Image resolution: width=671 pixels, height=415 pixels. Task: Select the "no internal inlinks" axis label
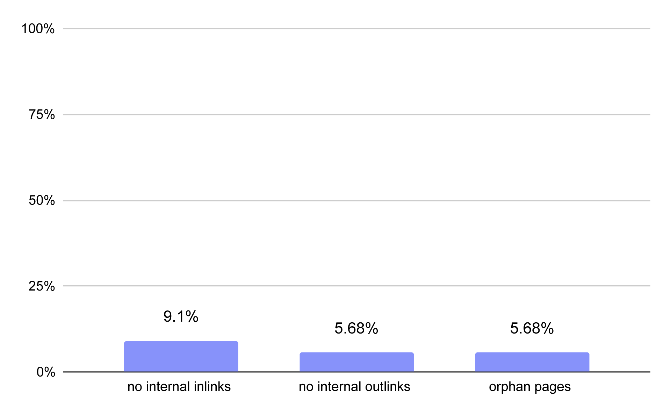pos(179,387)
